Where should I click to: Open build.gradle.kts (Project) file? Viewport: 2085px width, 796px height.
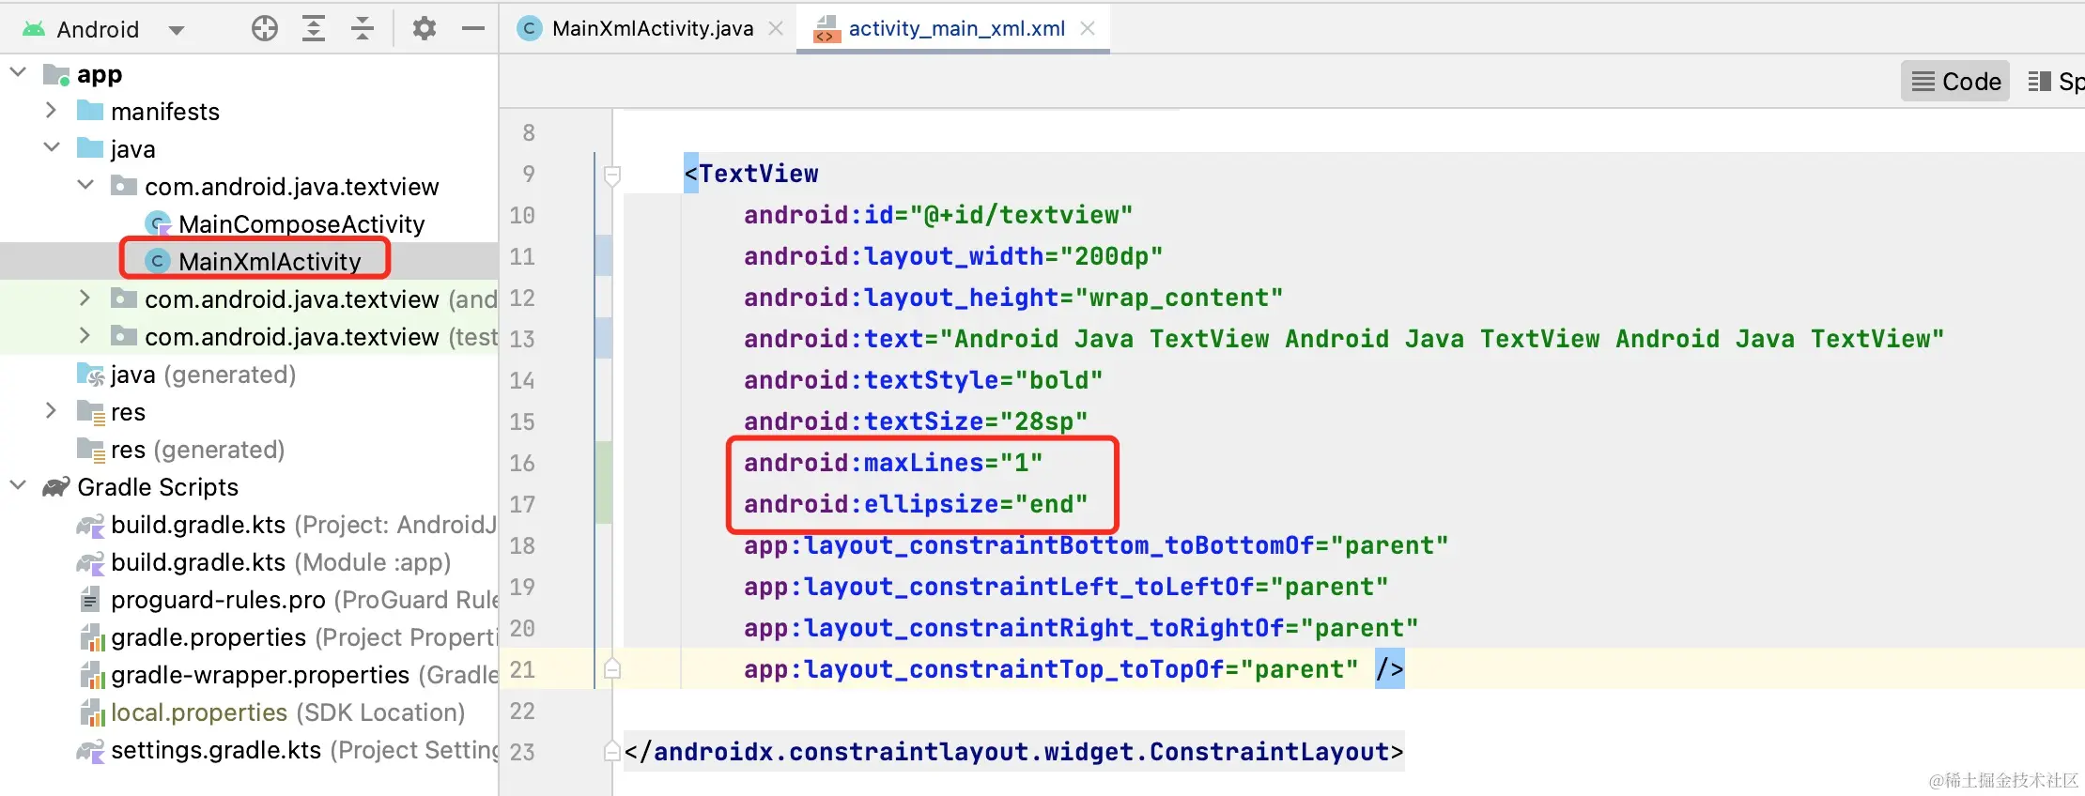(303, 525)
